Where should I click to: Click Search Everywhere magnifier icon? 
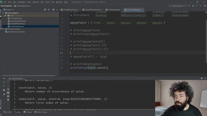pos(205,6)
